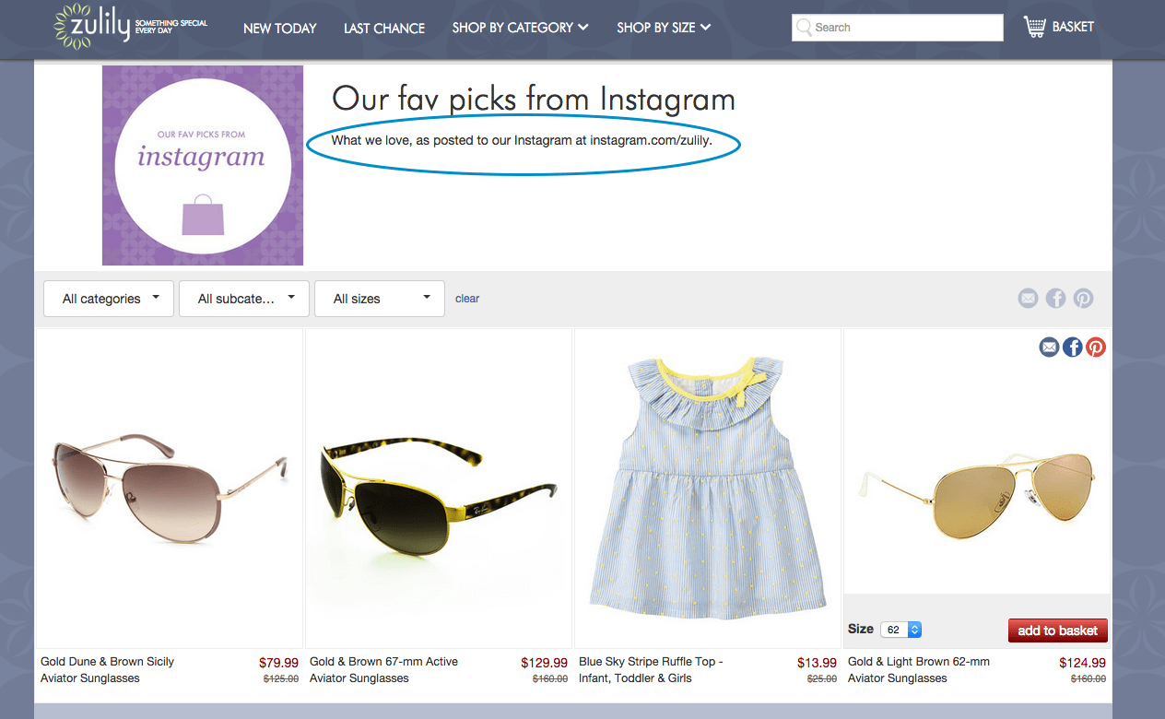Share collection on gray Facebook icon

1055,298
